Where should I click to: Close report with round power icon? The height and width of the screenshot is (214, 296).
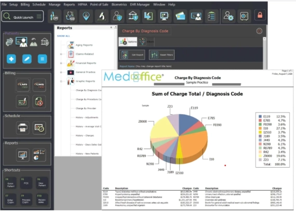[x=259, y=31]
